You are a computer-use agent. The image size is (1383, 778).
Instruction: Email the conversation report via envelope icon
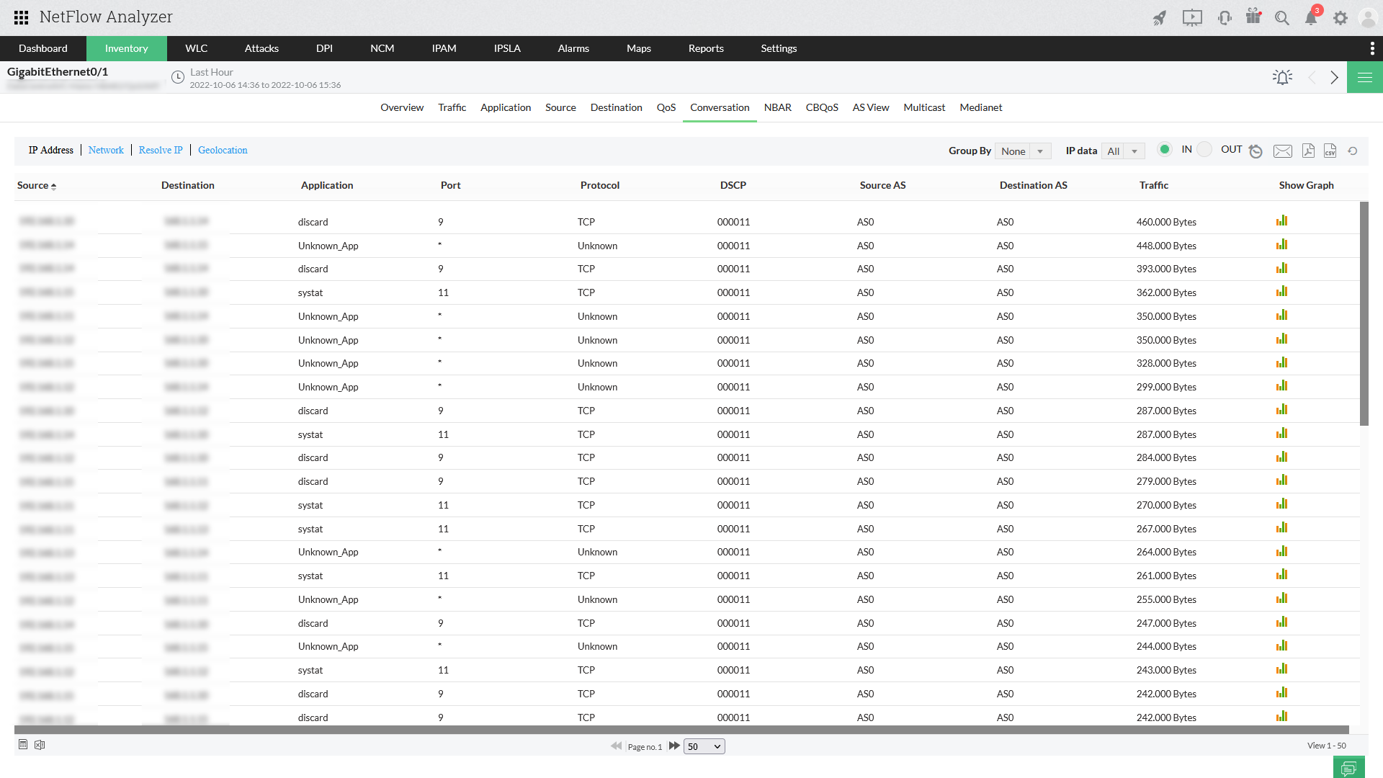click(x=1283, y=151)
